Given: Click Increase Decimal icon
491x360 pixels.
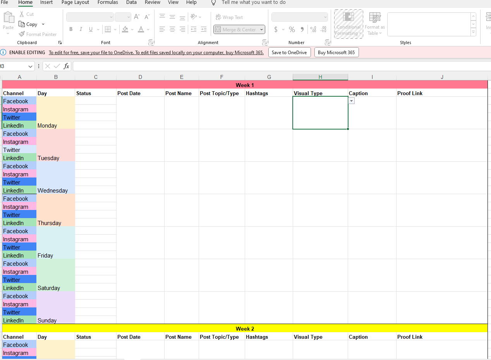Looking at the screenshot, I should (313, 29).
